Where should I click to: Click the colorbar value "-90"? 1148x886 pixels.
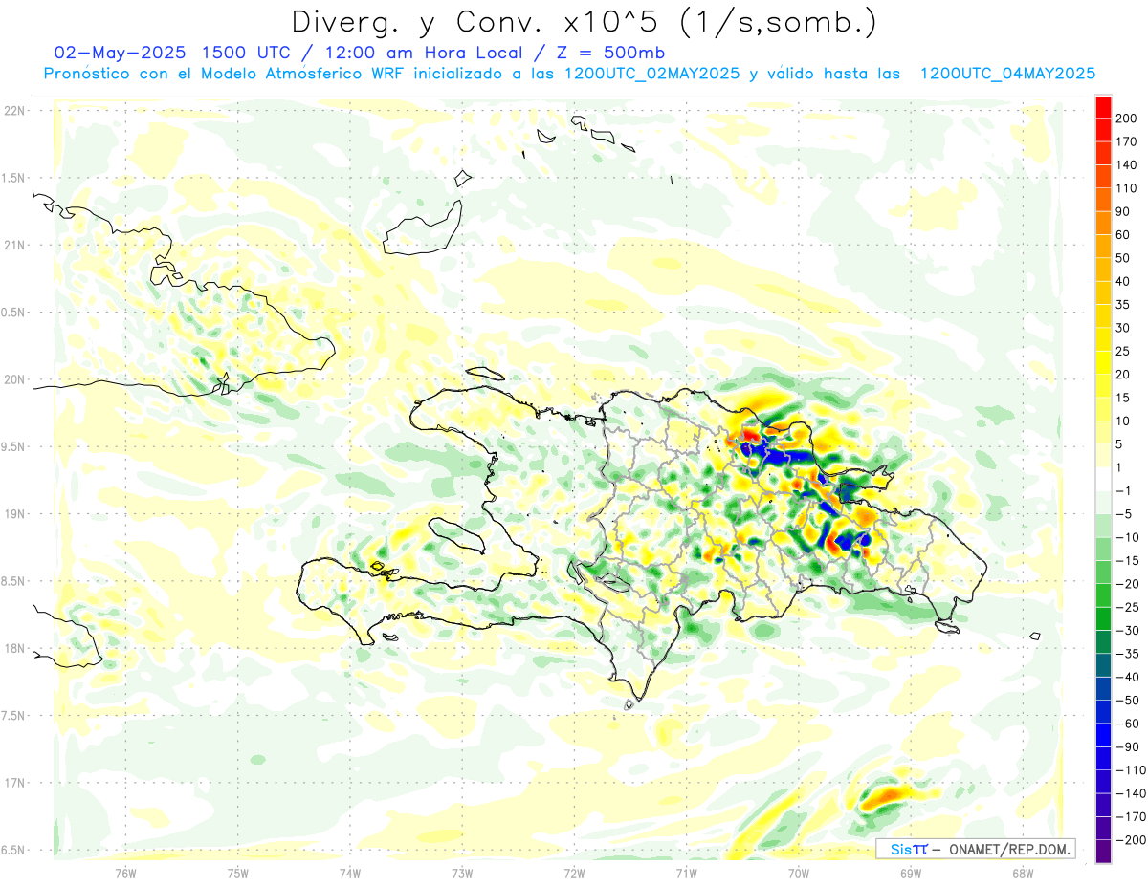coord(1128,747)
